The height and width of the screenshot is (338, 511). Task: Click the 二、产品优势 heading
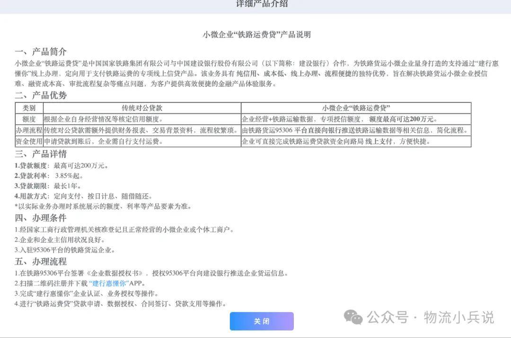coord(41,95)
